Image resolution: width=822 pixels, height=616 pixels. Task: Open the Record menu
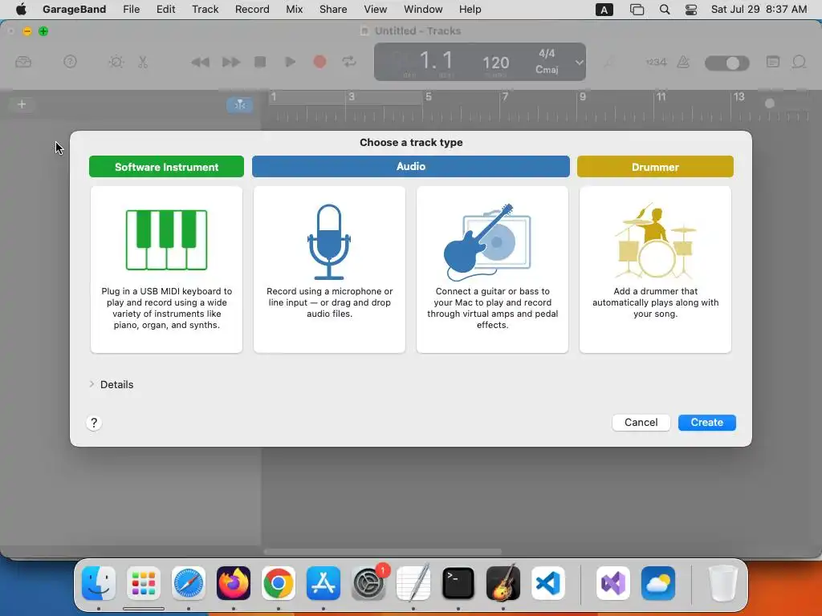point(252,10)
